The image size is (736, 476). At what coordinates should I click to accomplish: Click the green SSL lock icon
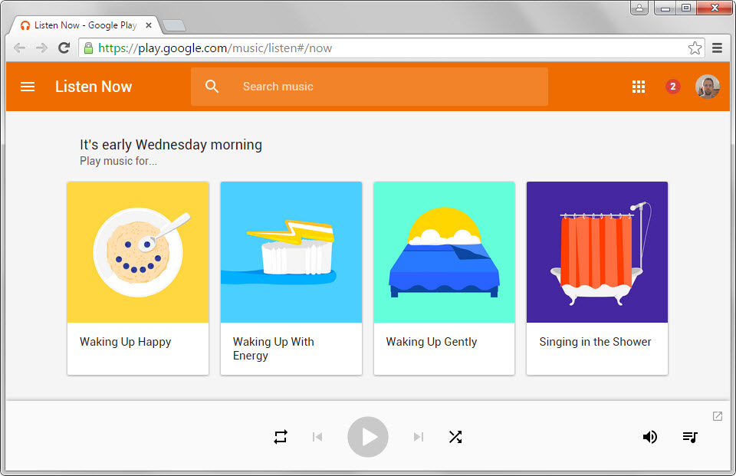pyautogui.click(x=88, y=48)
